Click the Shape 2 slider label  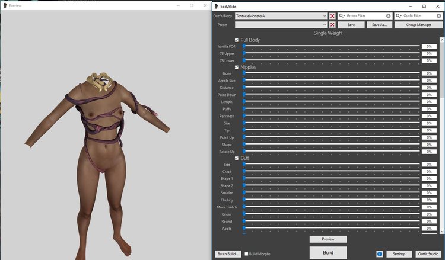[227, 185]
